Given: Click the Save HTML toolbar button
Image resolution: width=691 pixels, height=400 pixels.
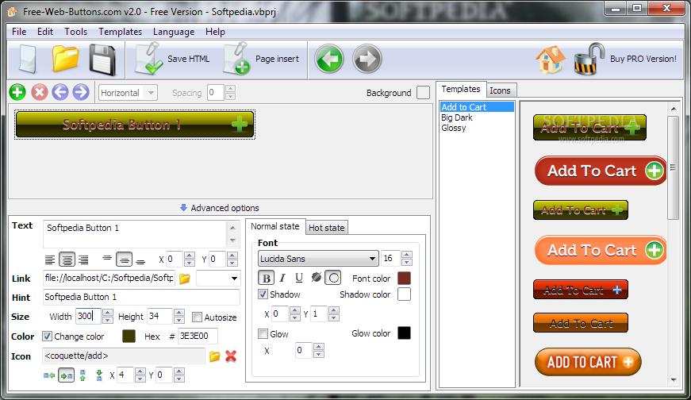Looking at the screenshot, I should [173, 59].
